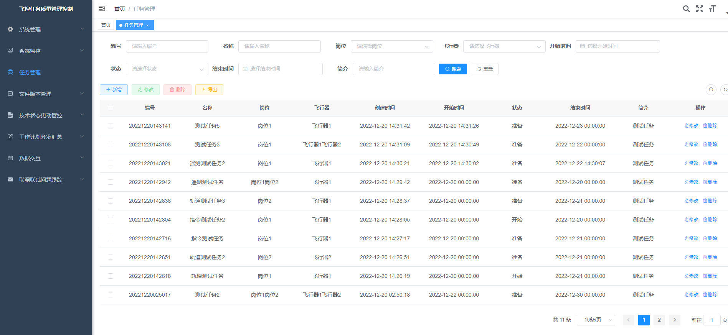Expand the 数据交互 menu chevron
This screenshot has width=728, height=335.
pos(82,158)
